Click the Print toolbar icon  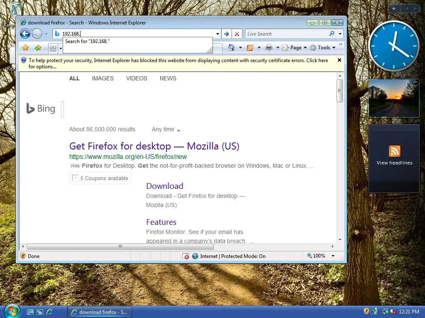(x=269, y=48)
